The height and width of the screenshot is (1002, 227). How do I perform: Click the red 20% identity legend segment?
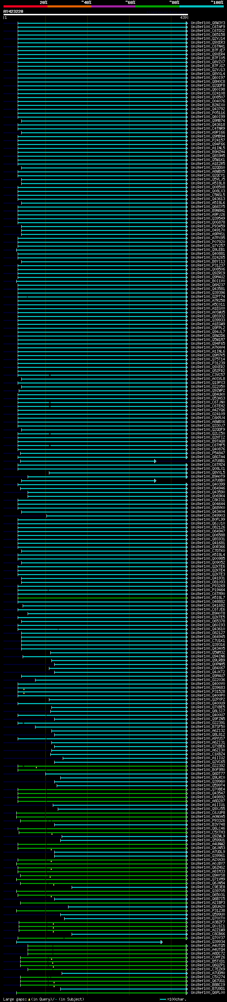pos(26,6)
